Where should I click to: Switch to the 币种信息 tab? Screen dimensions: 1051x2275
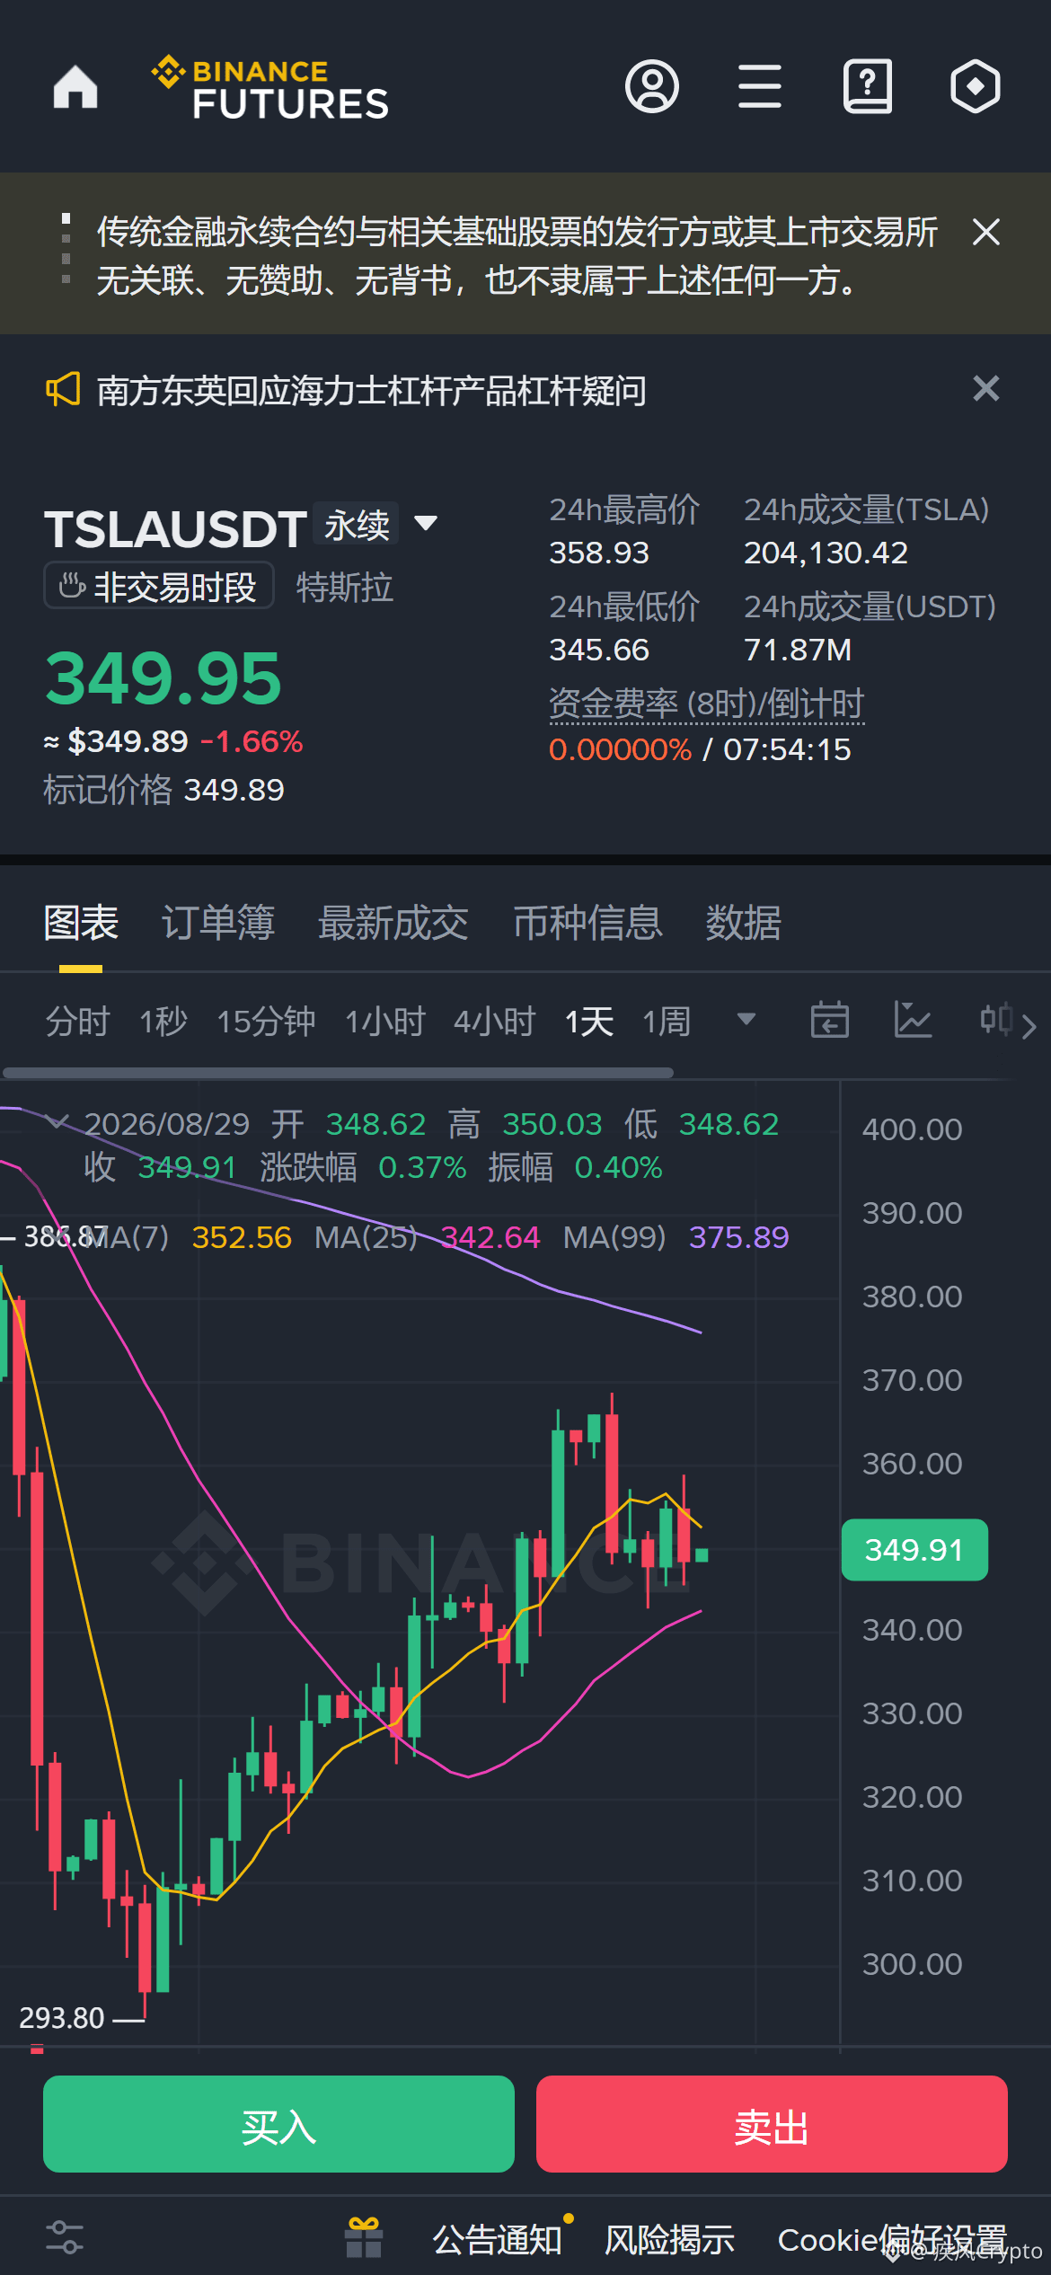pos(588,923)
